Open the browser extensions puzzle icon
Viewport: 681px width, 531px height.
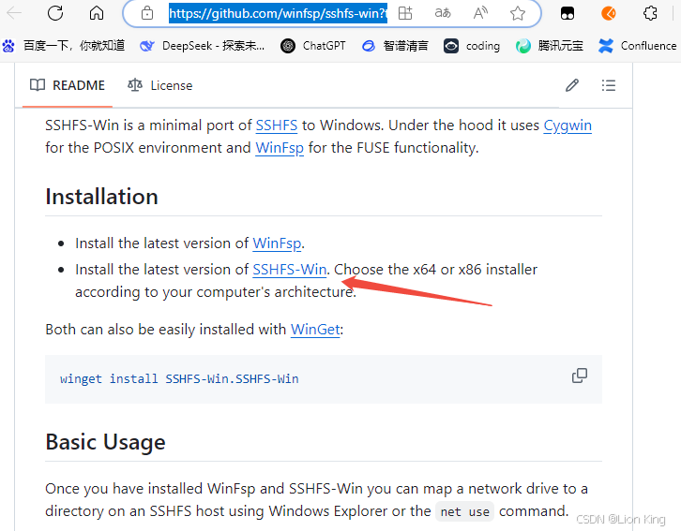(x=650, y=13)
